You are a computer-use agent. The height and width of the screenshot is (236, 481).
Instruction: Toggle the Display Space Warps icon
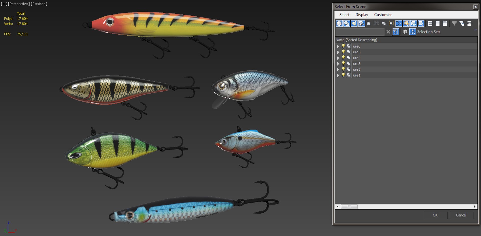tap(376, 23)
